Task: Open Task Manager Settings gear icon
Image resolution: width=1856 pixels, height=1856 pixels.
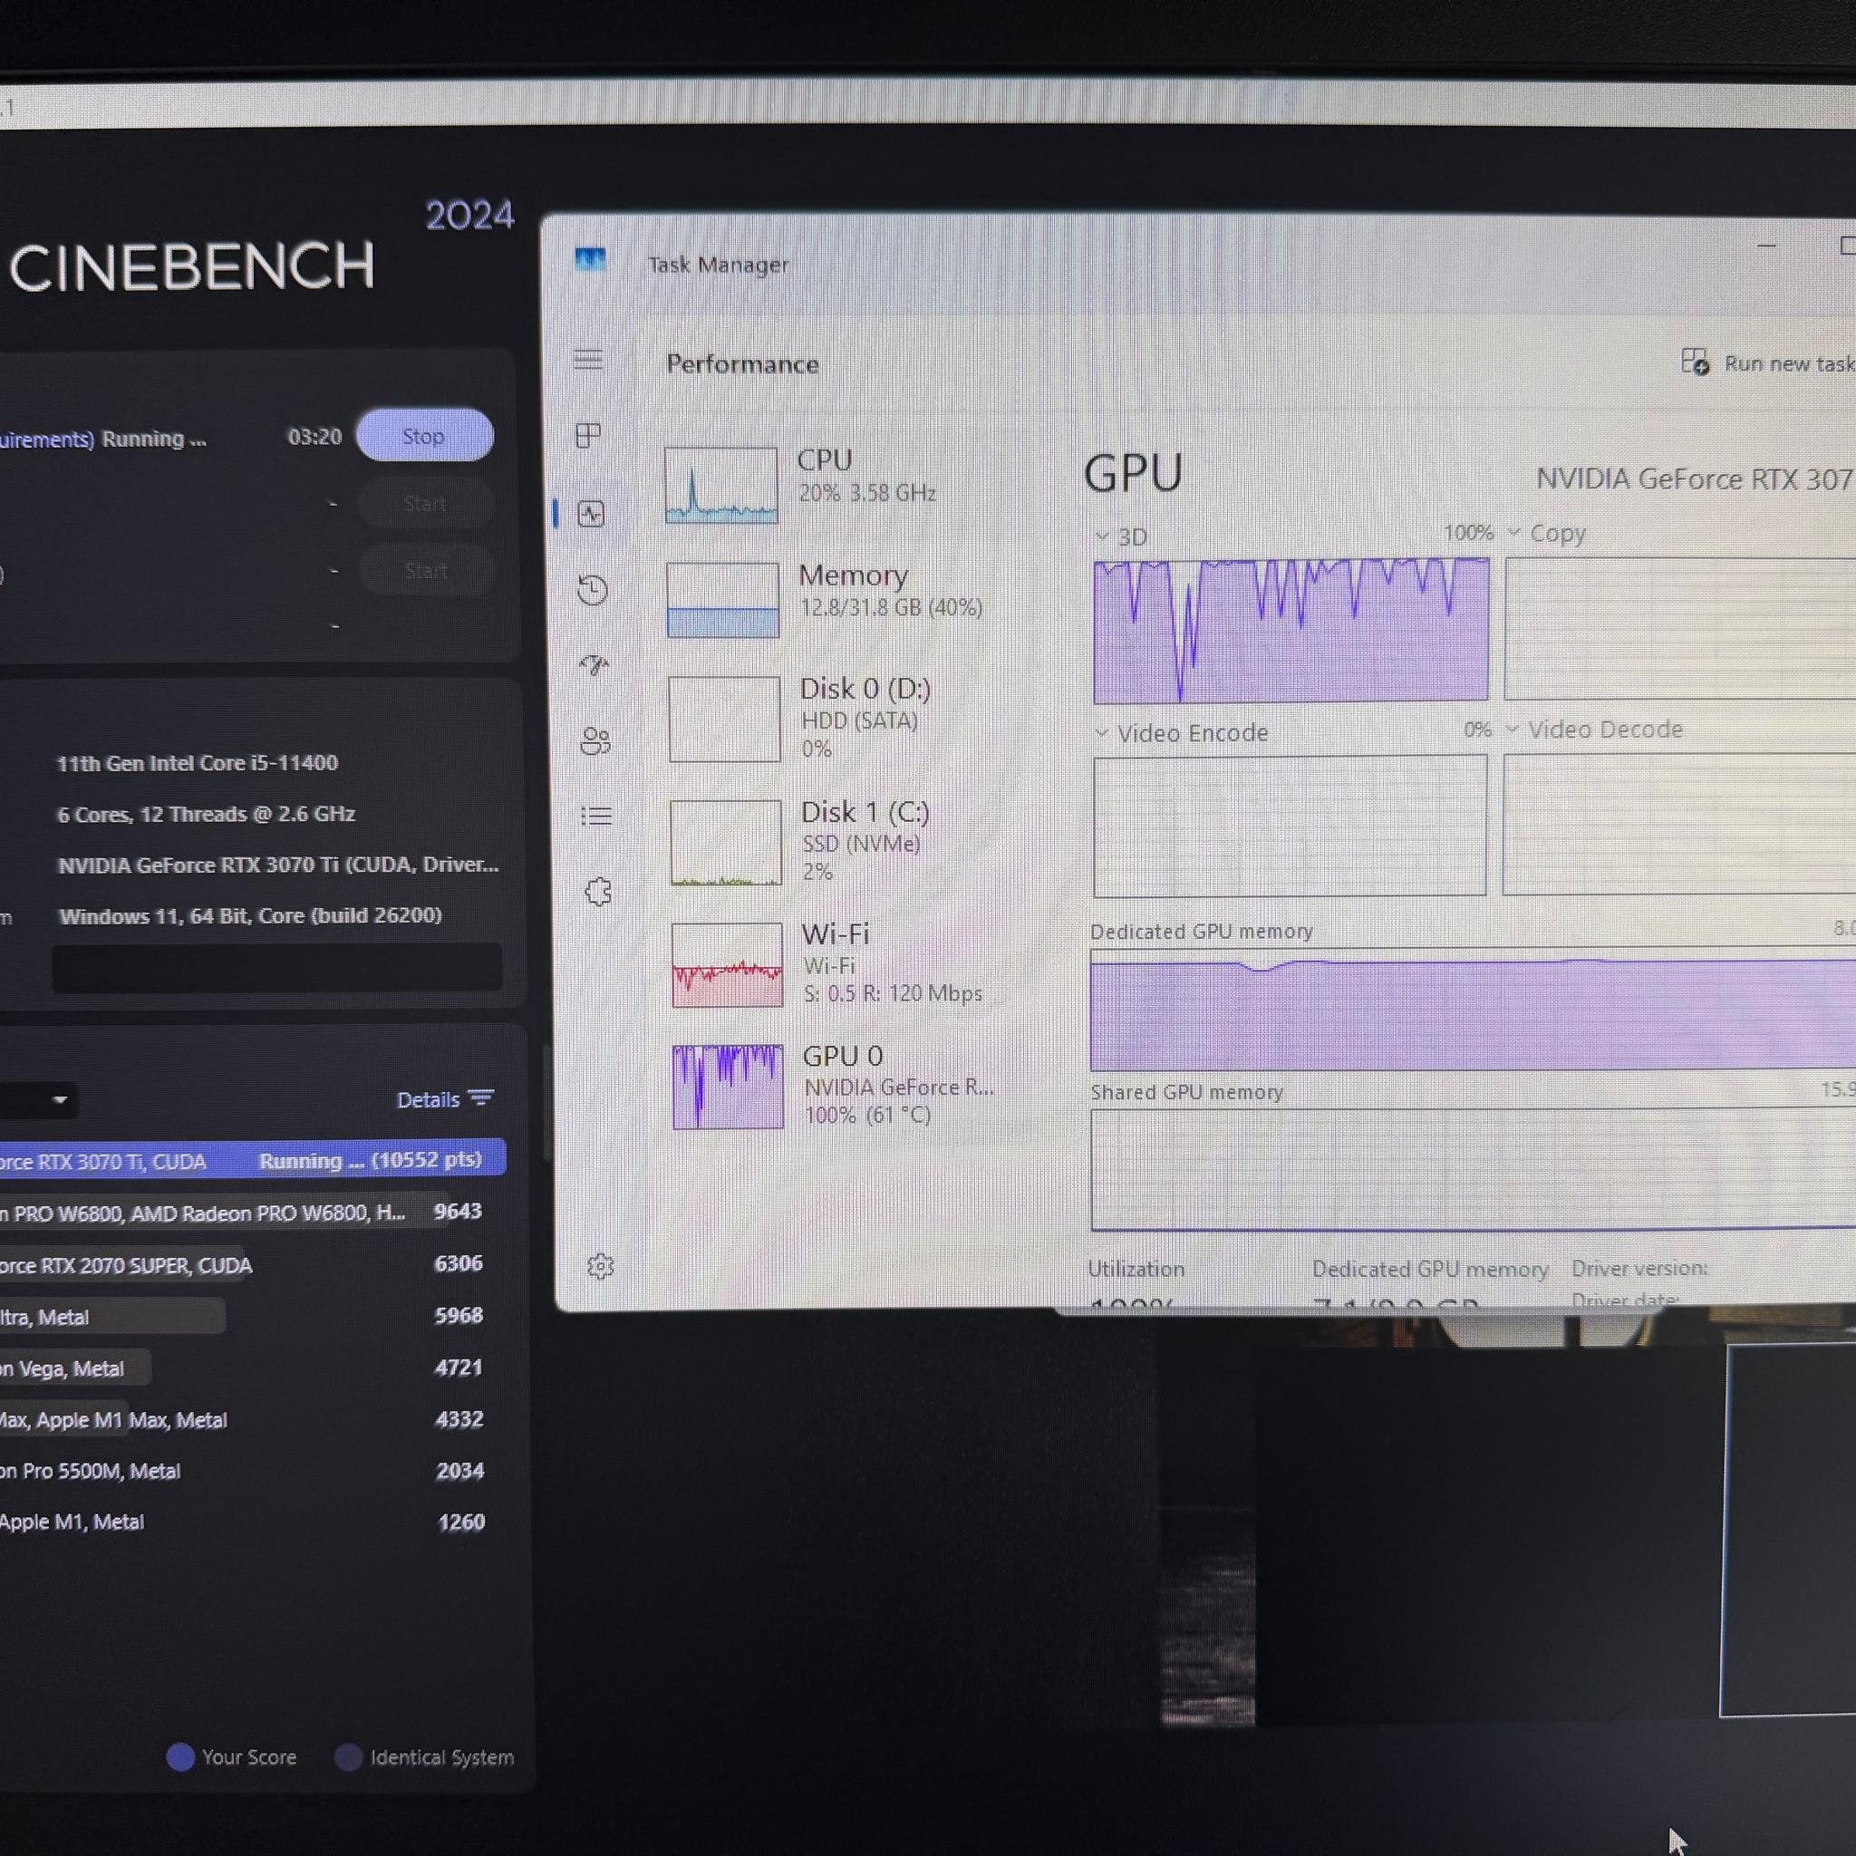Action: pyautogui.click(x=601, y=1266)
